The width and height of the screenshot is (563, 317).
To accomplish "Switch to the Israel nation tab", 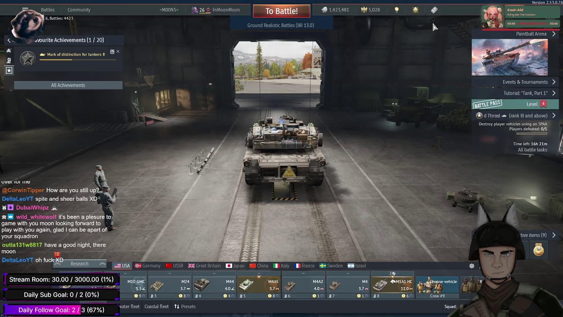I will [x=357, y=265].
